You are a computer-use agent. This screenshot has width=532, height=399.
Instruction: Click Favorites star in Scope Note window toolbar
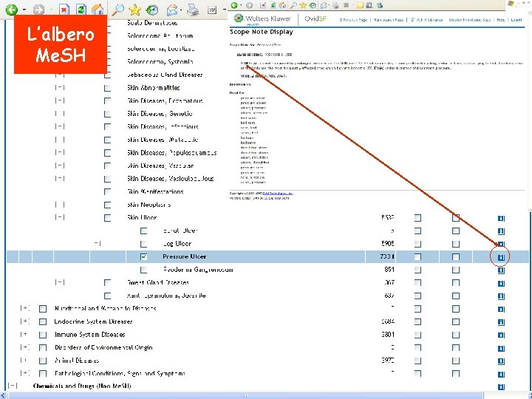[303, 5]
